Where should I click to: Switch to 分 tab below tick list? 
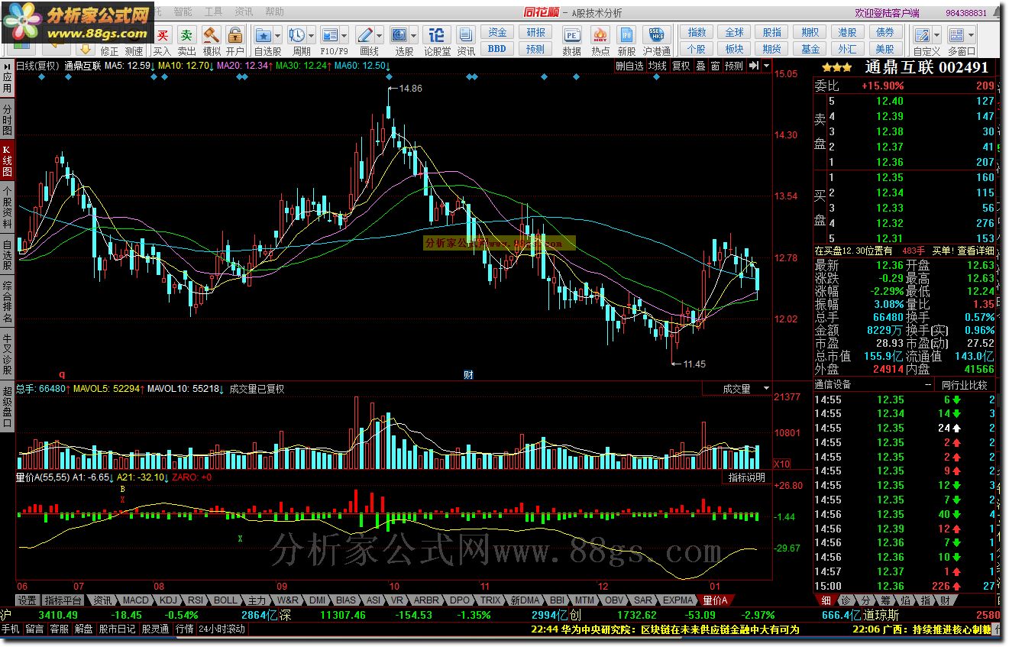867,600
